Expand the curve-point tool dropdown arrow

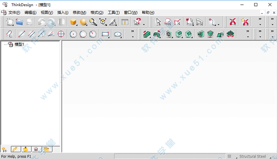pyautogui.click(x=219, y=25)
